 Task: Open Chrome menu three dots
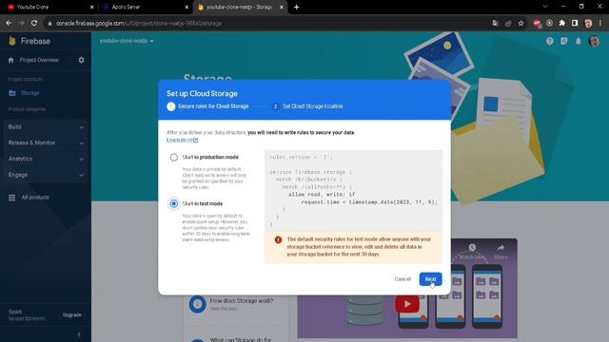pyautogui.click(x=600, y=23)
